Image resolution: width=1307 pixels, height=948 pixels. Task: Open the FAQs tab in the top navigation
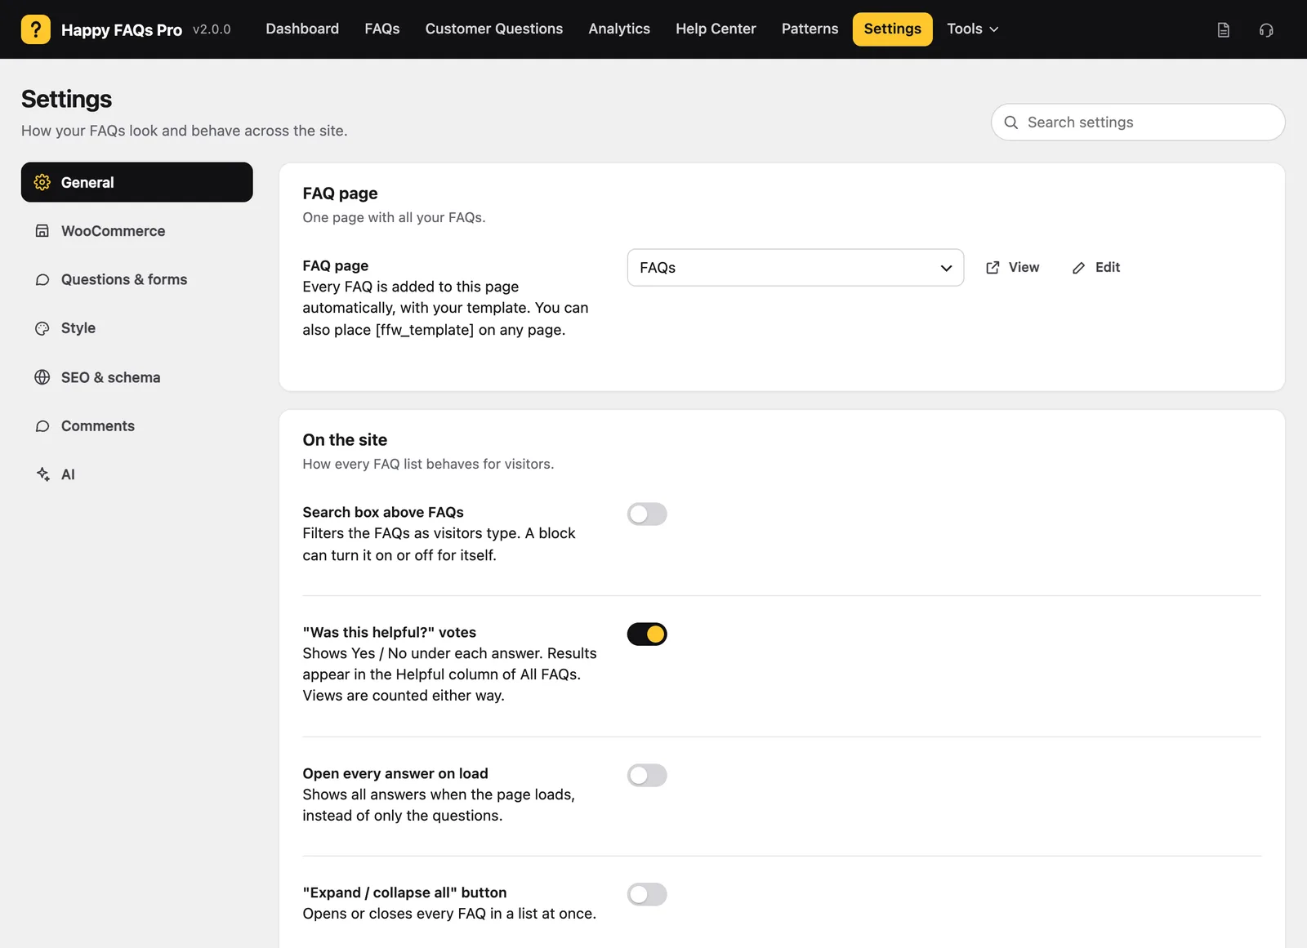(x=382, y=29)
